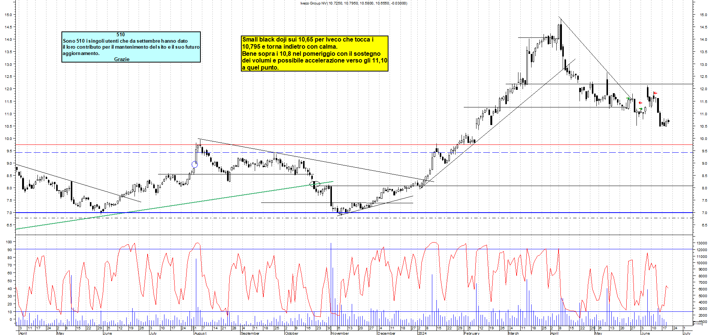Click the 6.5 label on the left price axis

coord(8,225)
